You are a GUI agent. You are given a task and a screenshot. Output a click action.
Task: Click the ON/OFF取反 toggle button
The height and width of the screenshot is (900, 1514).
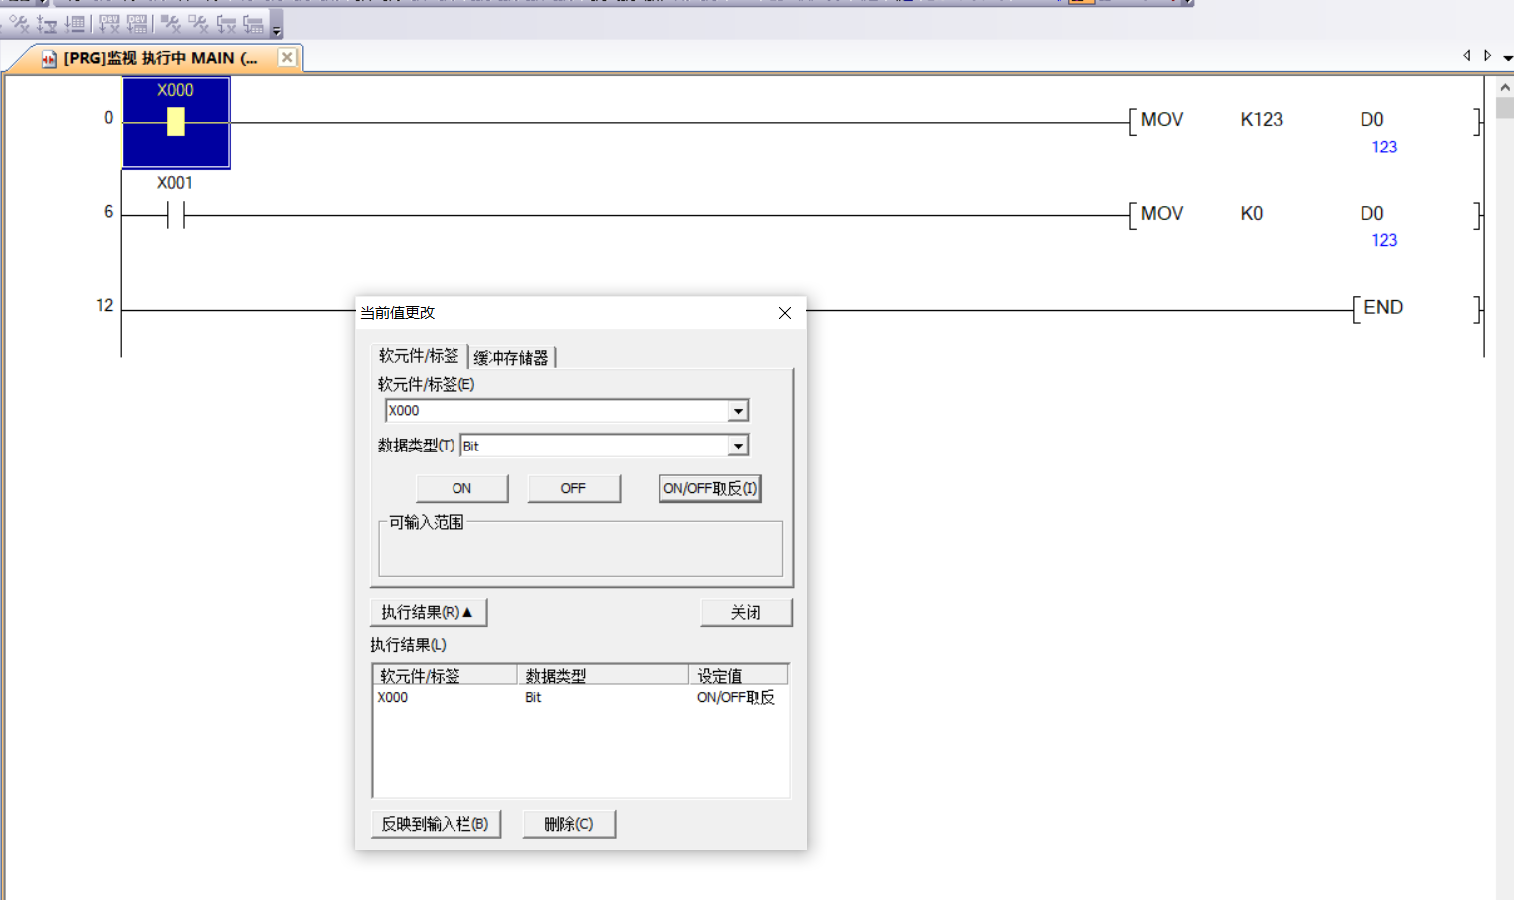pyautogui.click(x=710, y=488)
